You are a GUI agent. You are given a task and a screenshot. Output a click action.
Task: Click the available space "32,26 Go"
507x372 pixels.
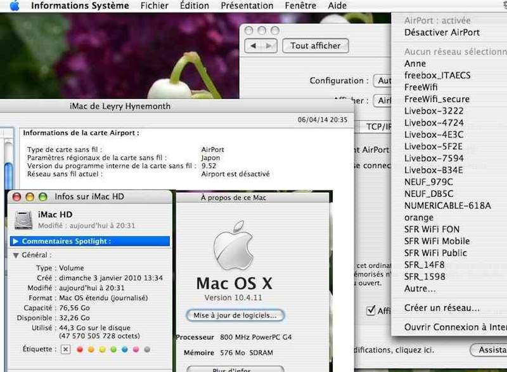[74, 318]
